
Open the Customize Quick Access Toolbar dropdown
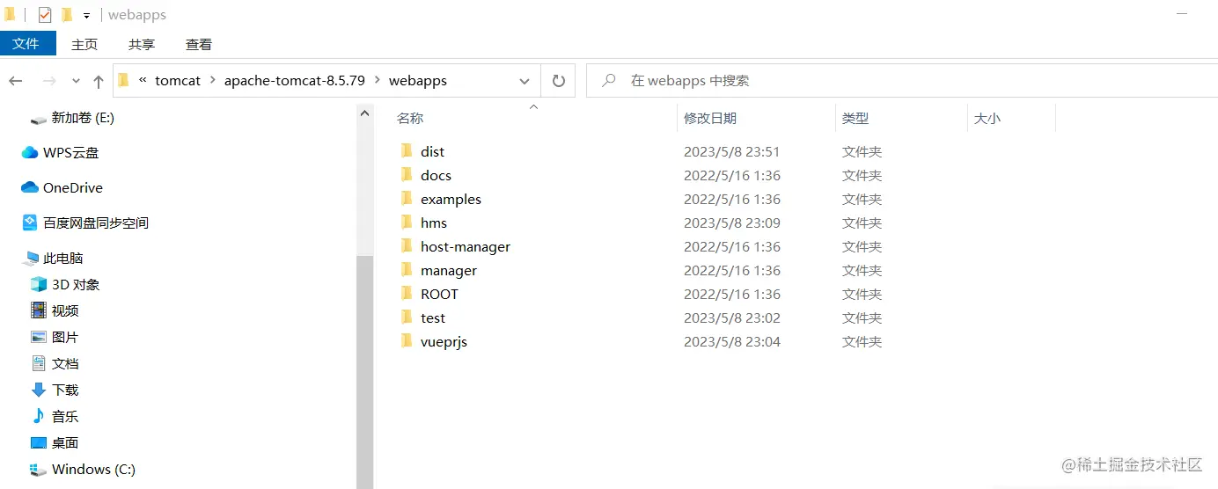click(86, 16)
